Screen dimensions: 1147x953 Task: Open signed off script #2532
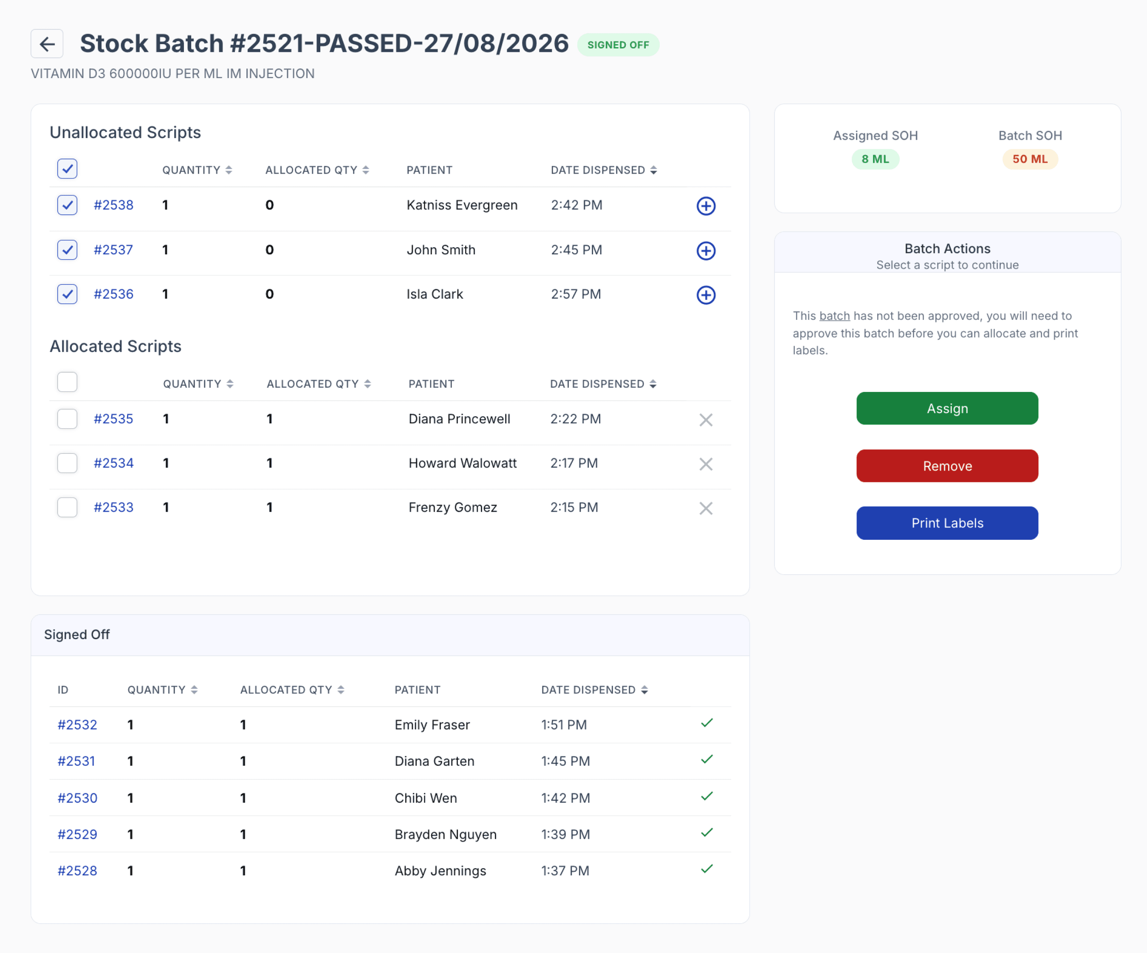[78, 725]
